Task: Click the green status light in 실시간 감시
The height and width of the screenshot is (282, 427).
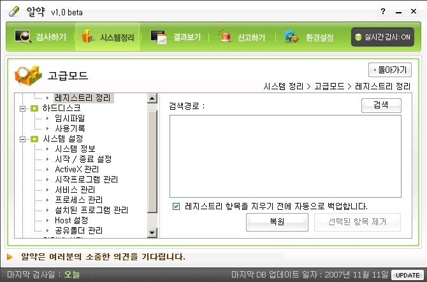Action: point(358,37)
